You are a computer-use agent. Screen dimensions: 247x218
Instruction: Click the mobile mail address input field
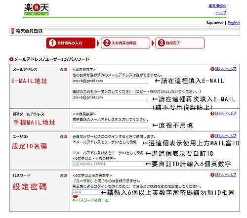(x=110, y=126)
